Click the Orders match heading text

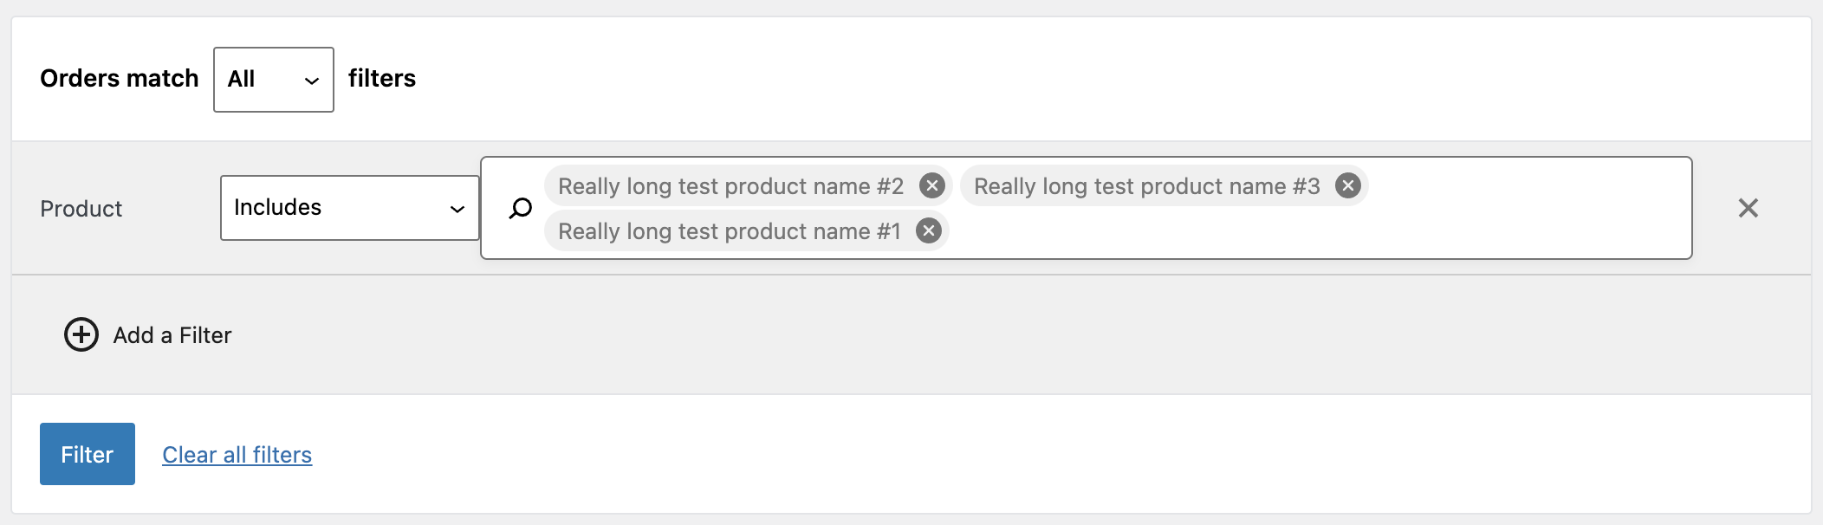119,78
